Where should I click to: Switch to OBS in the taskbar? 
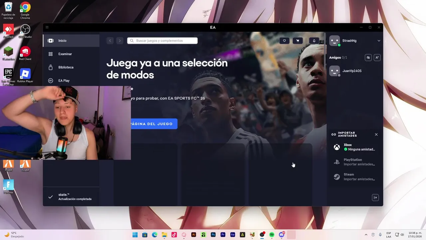click(x=262, y=235)
